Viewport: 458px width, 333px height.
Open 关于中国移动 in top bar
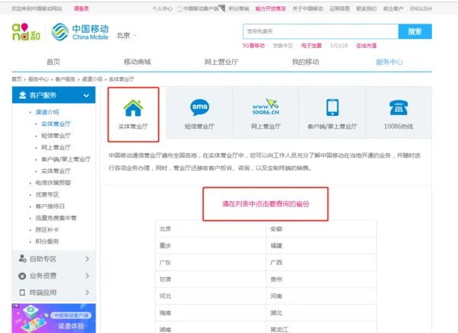308,8
